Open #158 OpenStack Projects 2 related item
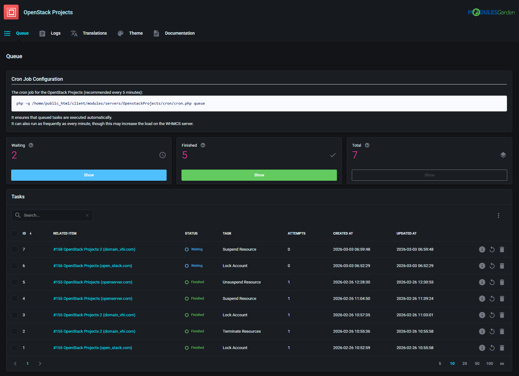 pyautogui.click(x=94, y=249)
